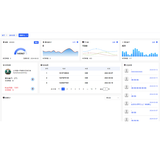The width and height of the screenshot is (160, 153).
Task: Open the period link on the play-count card
Action: (74, 42)
